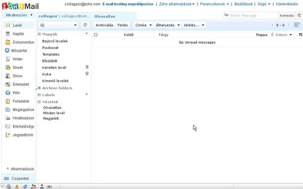Click the refresh mail button
Screen dimensions: 303x189
(x=85, y=25)
